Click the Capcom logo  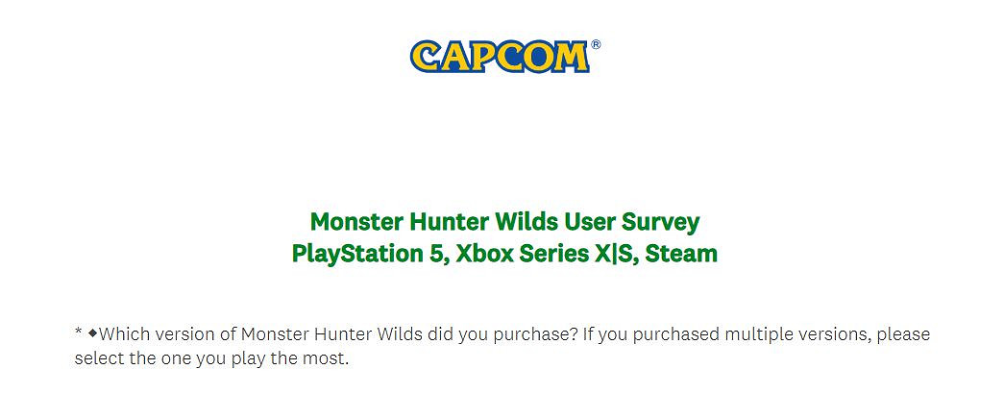click(x=500, y=57)
